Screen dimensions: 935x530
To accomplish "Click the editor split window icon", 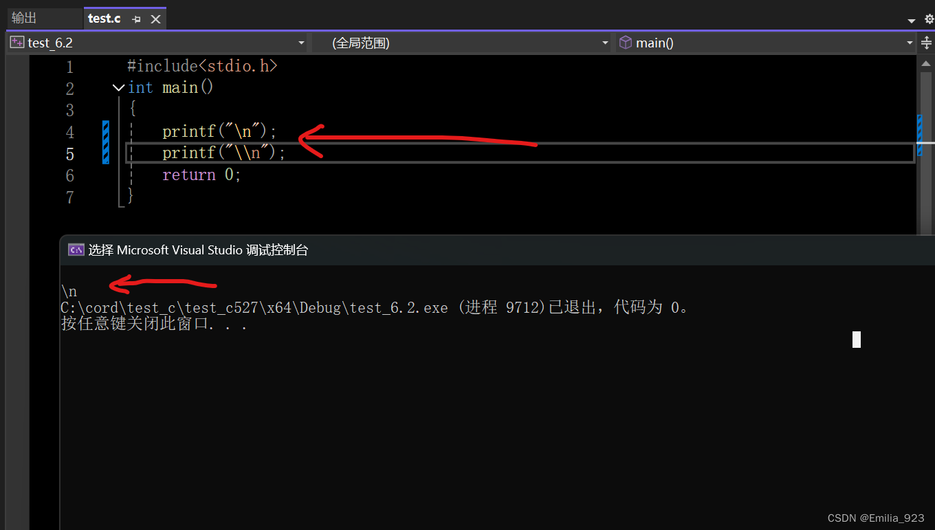I will (x=926, y=43).
